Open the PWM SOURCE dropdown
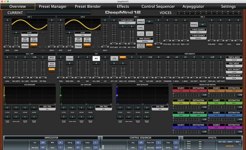Viewport: 246px width, 150px height. 145,40
